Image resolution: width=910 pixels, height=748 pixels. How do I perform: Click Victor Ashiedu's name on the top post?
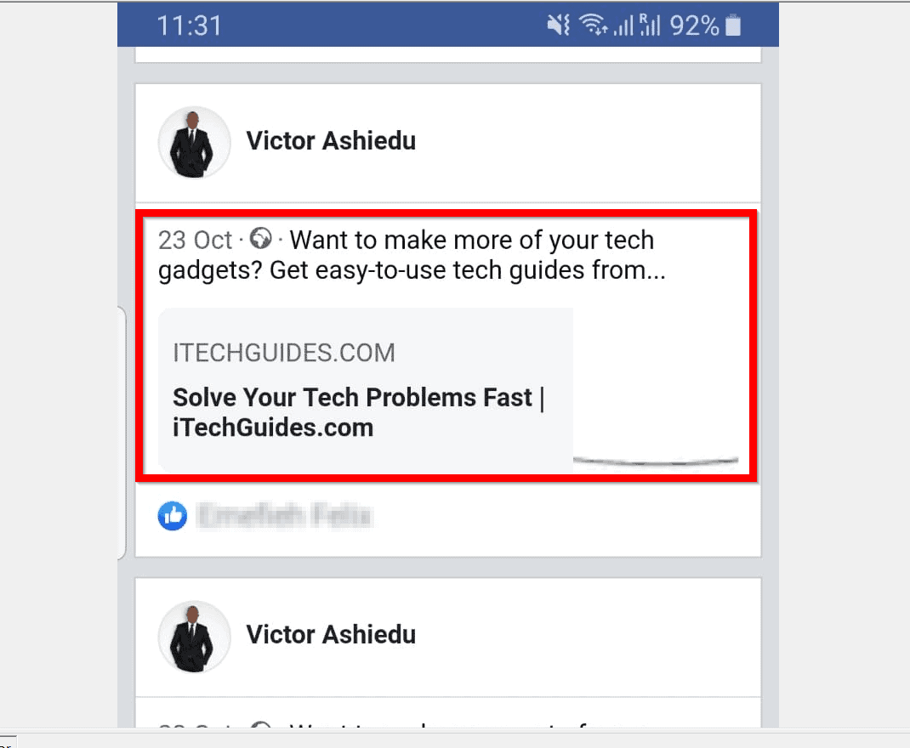pos(331,140)
